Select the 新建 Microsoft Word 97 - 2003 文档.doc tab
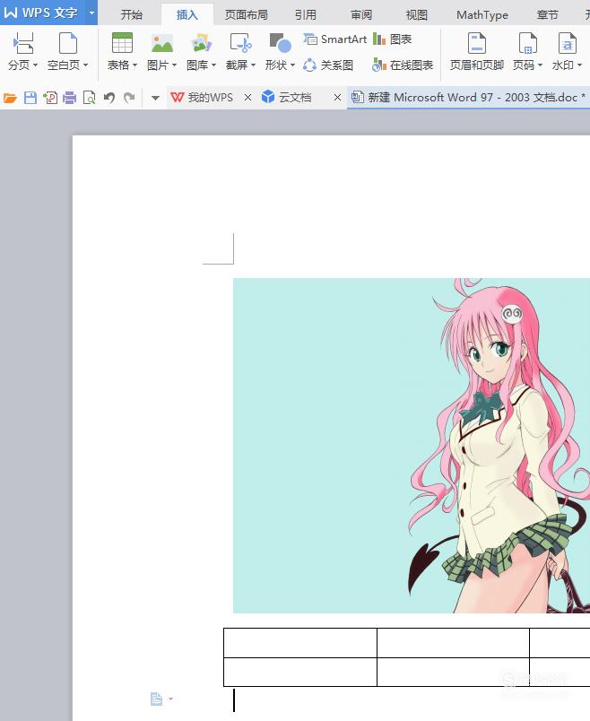Screen dimensions: 590x721 click(x=468, y=98)
